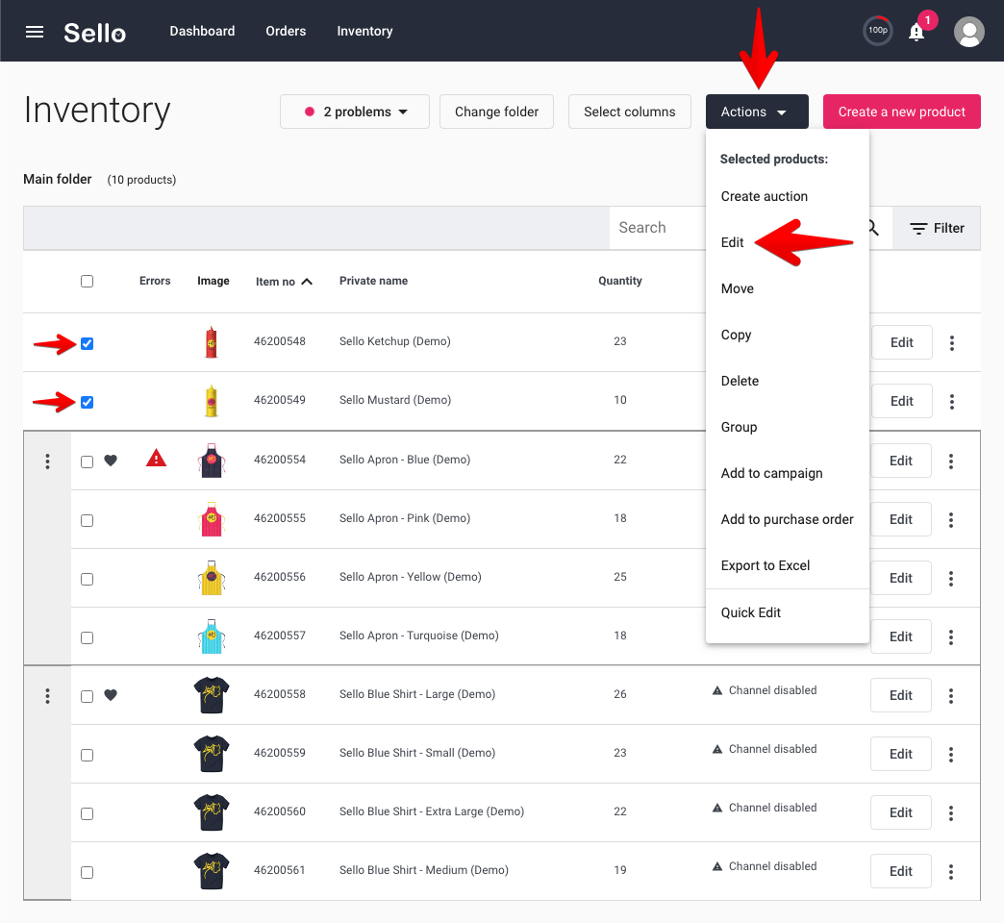Viewport: 1004px width, 923px height.
Task: Select Add to campaign in the Actions menu
Action: tap(788, 473)
